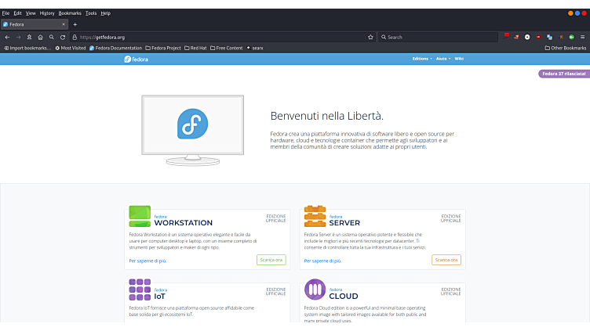This screenshot has height=331, width=590.
Task: Open the Bookmarks menu
Action: [70, 13]
